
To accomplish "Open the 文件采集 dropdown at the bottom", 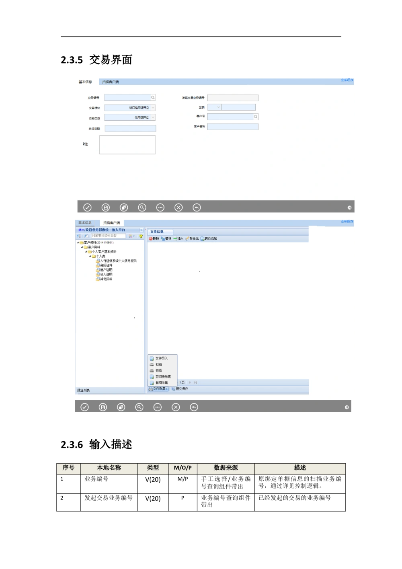I will pos(158,389).
